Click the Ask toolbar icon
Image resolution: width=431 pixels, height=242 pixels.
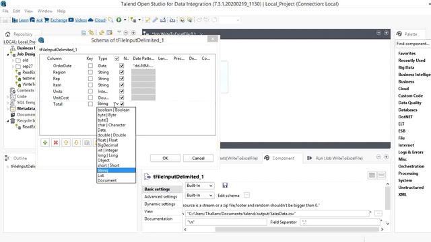pos(32,19)
